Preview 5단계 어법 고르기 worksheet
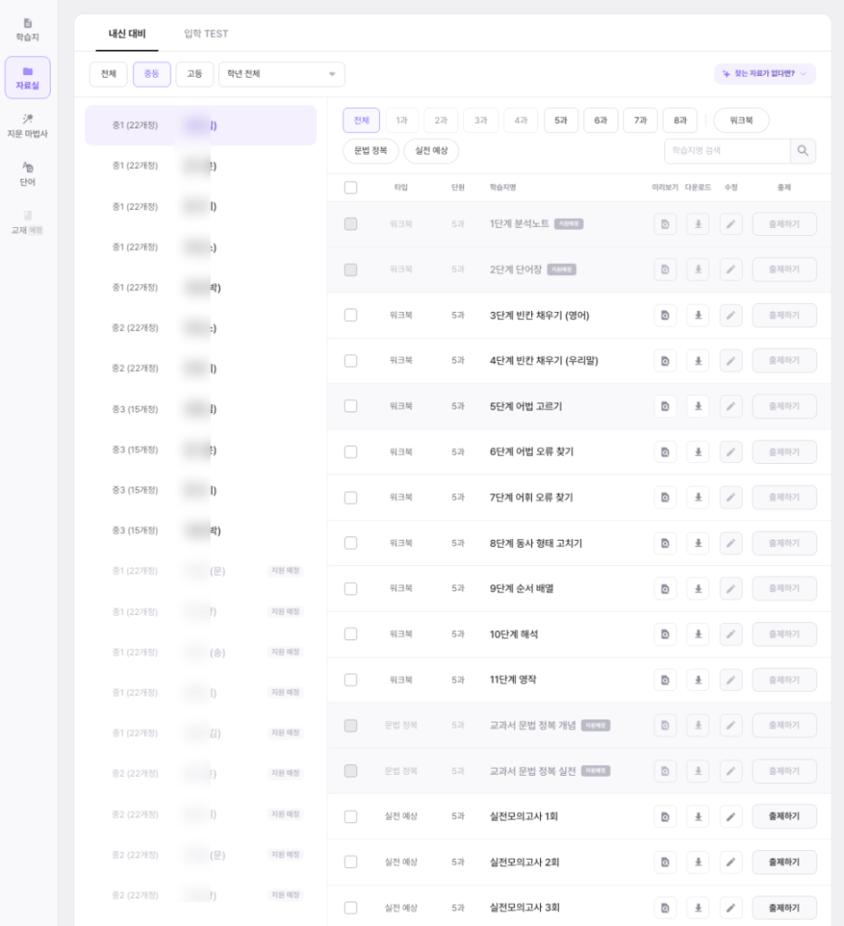Image resolution: width=844 pixels, height=926 pixels. [665, 406]
